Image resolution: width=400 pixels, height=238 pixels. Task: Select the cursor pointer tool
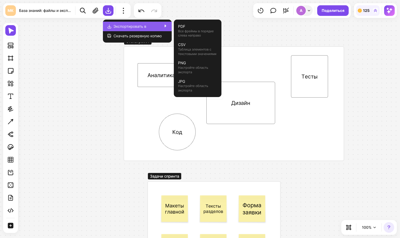click(11, 31)
